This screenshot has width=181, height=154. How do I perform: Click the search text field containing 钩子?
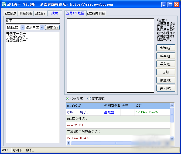(x=32, y=21)
